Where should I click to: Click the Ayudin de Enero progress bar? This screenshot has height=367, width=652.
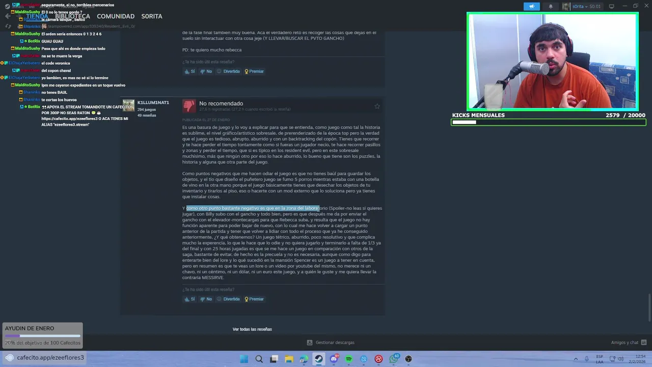tap(43, 336)
